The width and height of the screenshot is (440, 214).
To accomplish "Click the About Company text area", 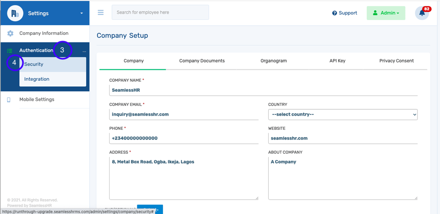I will pos(342,178).
